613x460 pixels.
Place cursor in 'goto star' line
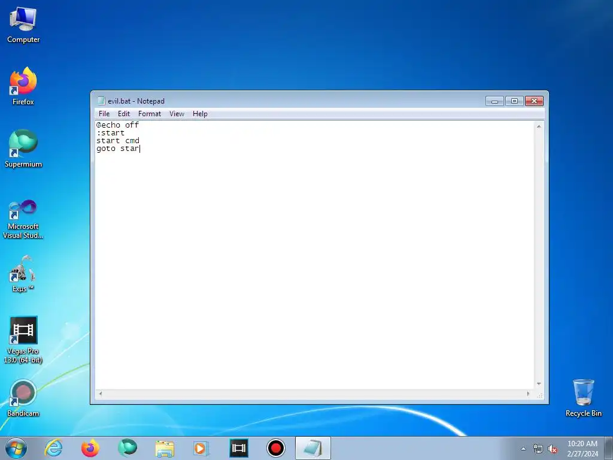(118, 149)
